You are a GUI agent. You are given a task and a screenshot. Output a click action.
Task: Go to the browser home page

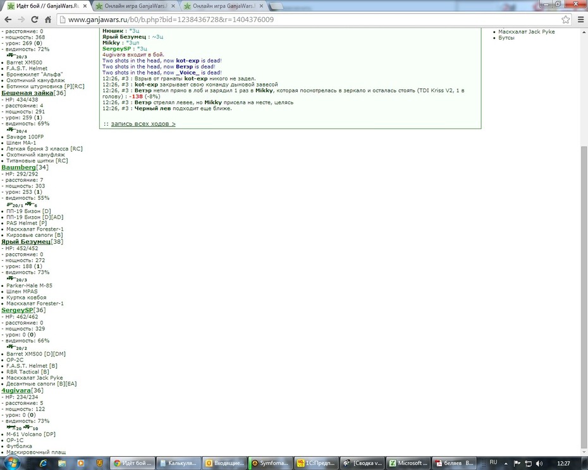[x=48, y=20]
